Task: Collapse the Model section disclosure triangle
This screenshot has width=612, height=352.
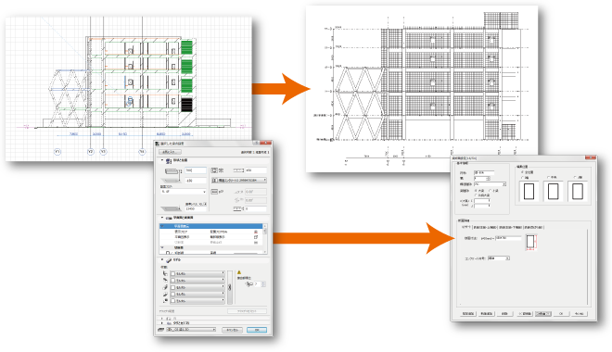Action: tap(162, 259)
